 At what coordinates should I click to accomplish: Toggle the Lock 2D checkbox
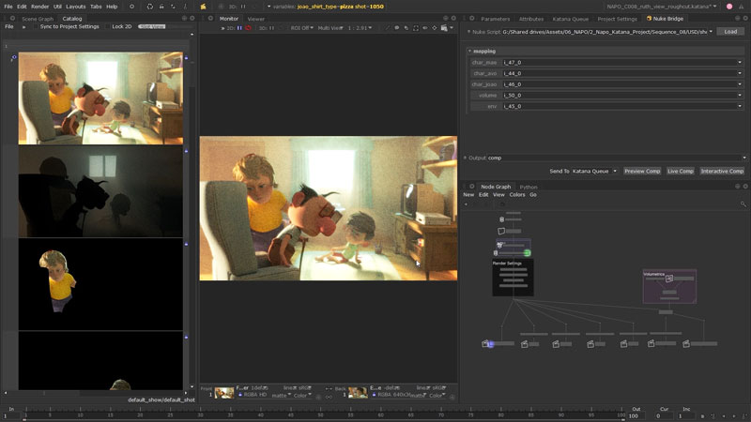[x=107, y=27]
